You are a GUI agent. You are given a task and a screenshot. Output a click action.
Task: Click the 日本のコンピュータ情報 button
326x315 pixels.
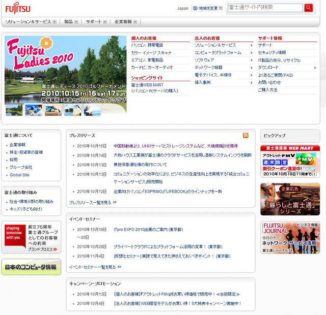pyautogui.click(x=31, y=267)
